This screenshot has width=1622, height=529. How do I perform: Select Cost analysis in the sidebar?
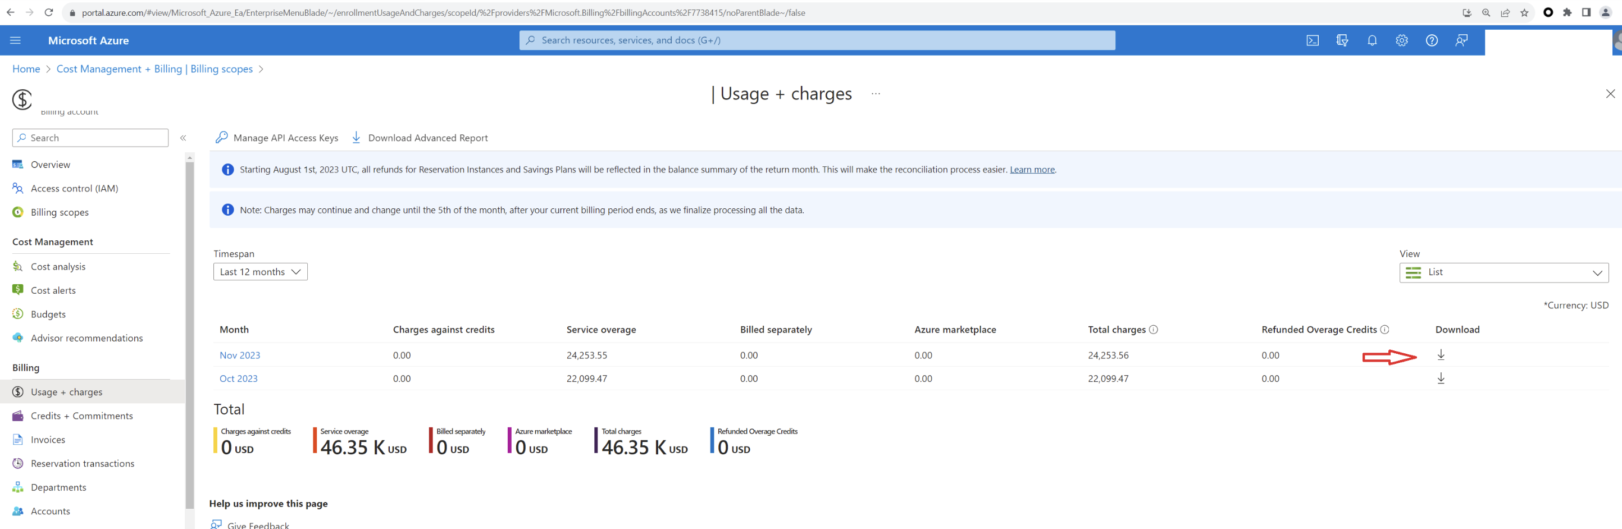tap(58, 266)
